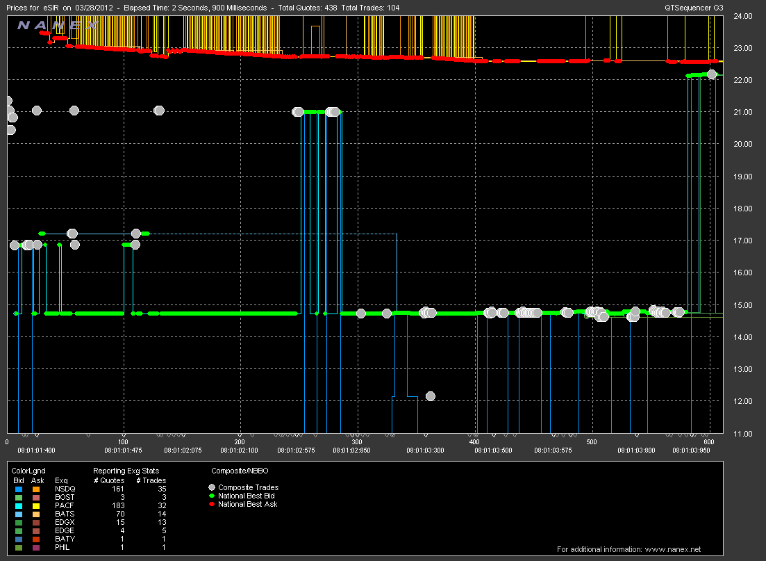The width and height of the screenshot is (766, 561).
Task: Select the NSDQ bid color swatch
Action: (19, 489)
